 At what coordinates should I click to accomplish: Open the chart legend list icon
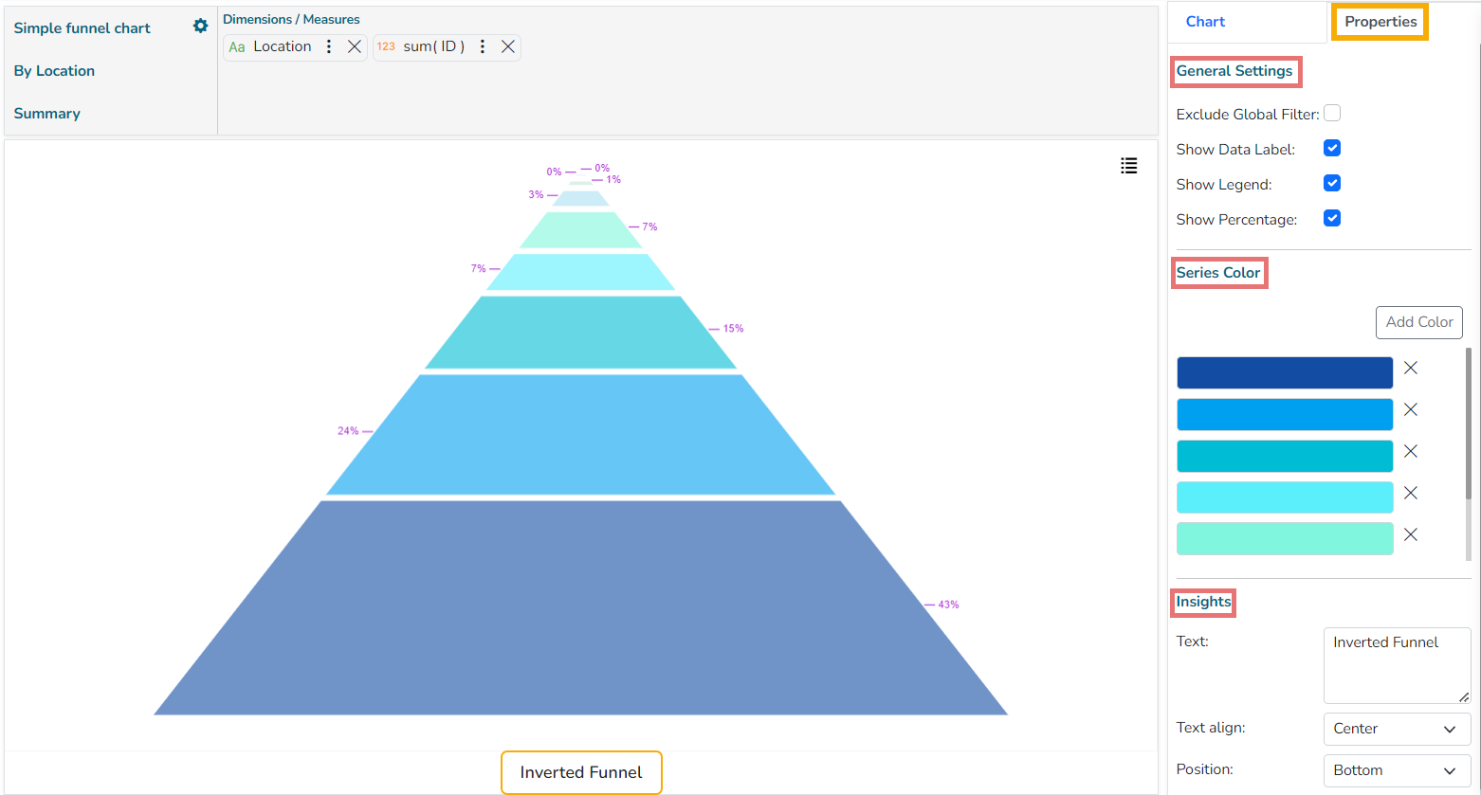point(1128,165)
